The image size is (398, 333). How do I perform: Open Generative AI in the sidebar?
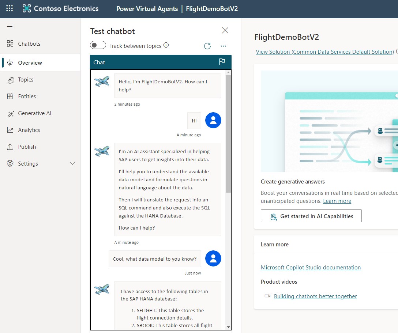click(40, 113)
